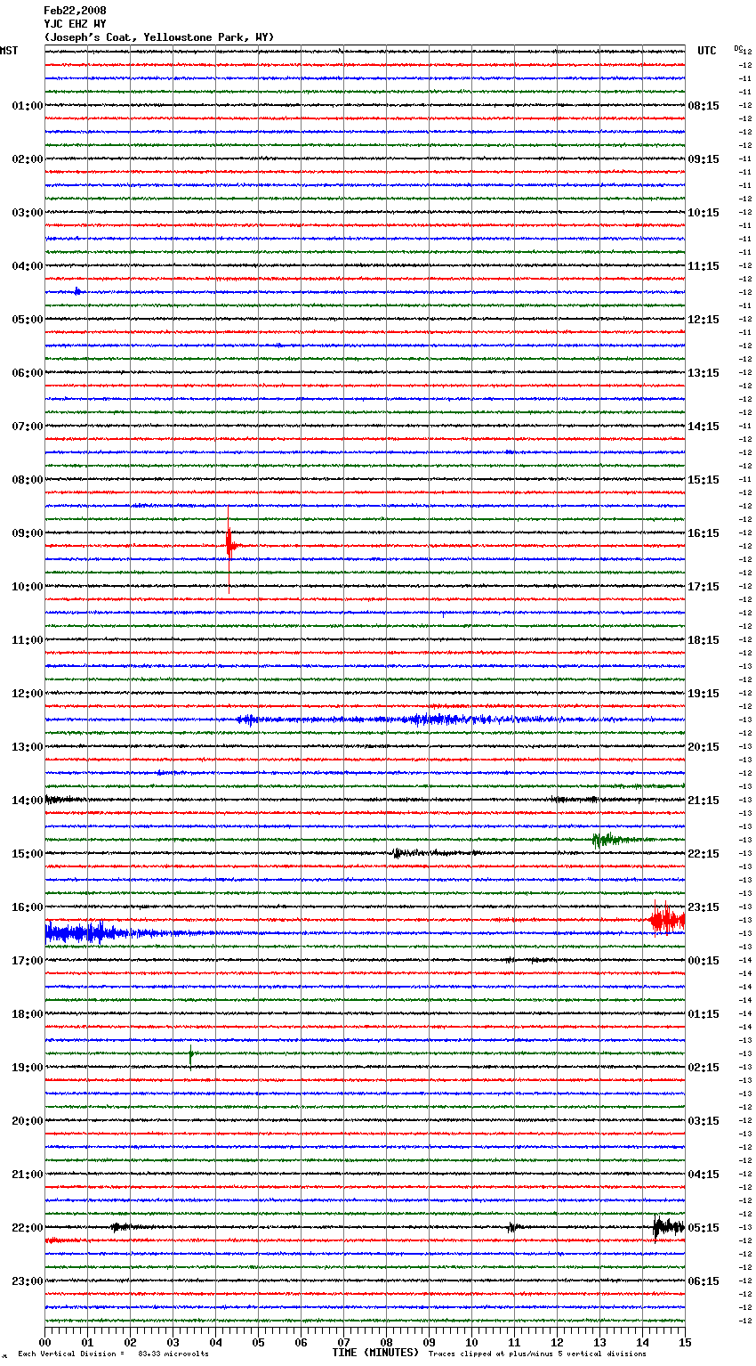Click the footer "Each Vertical Division = 83.33 microvolts"

click(113, 1354)
